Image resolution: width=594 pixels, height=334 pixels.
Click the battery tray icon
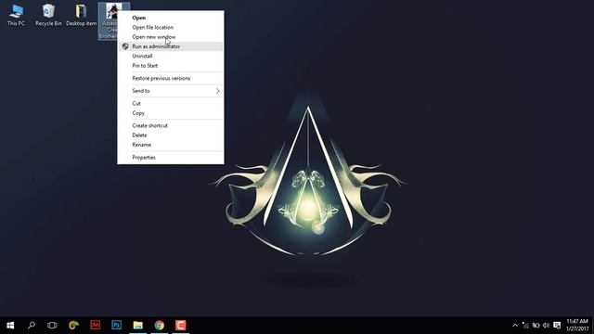point(536,326)
